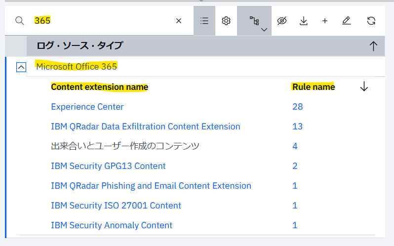Sort by ログ・ソース・タイプ up arrow
Viewport: 394px width, 246px height.
pyautogui.click(x=373, y=46)
